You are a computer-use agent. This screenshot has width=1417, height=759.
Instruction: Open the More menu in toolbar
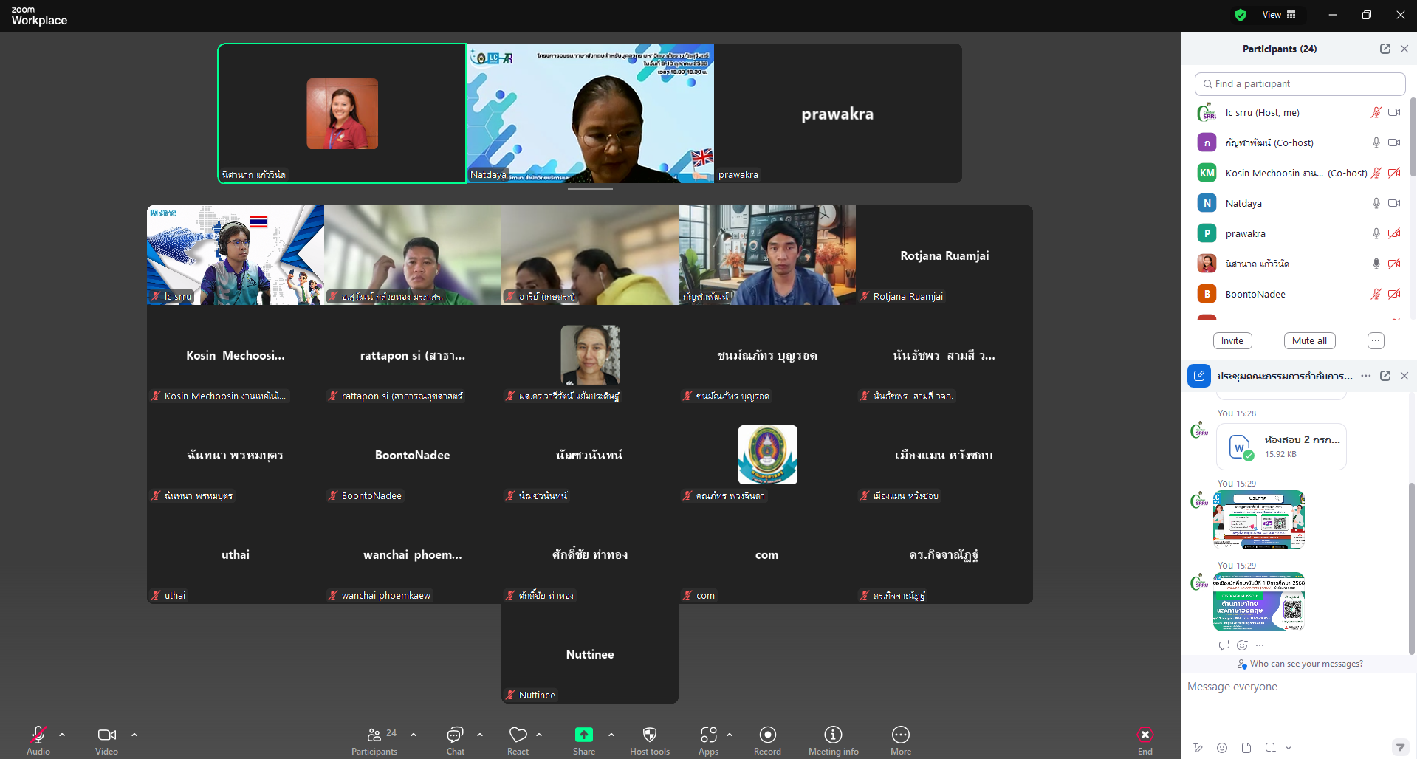pos(900,741)
